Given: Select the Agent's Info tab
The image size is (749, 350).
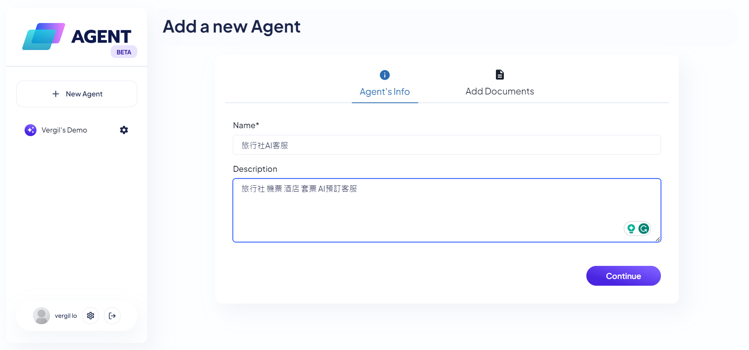Looking at the screenshot, I should pyautogui.click(x=385, y=83).
